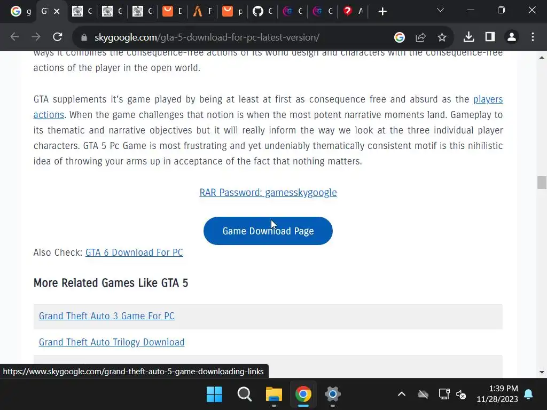Click the Chrome taskbar icon
Screen dimensions: 547x410
[303, 395]
